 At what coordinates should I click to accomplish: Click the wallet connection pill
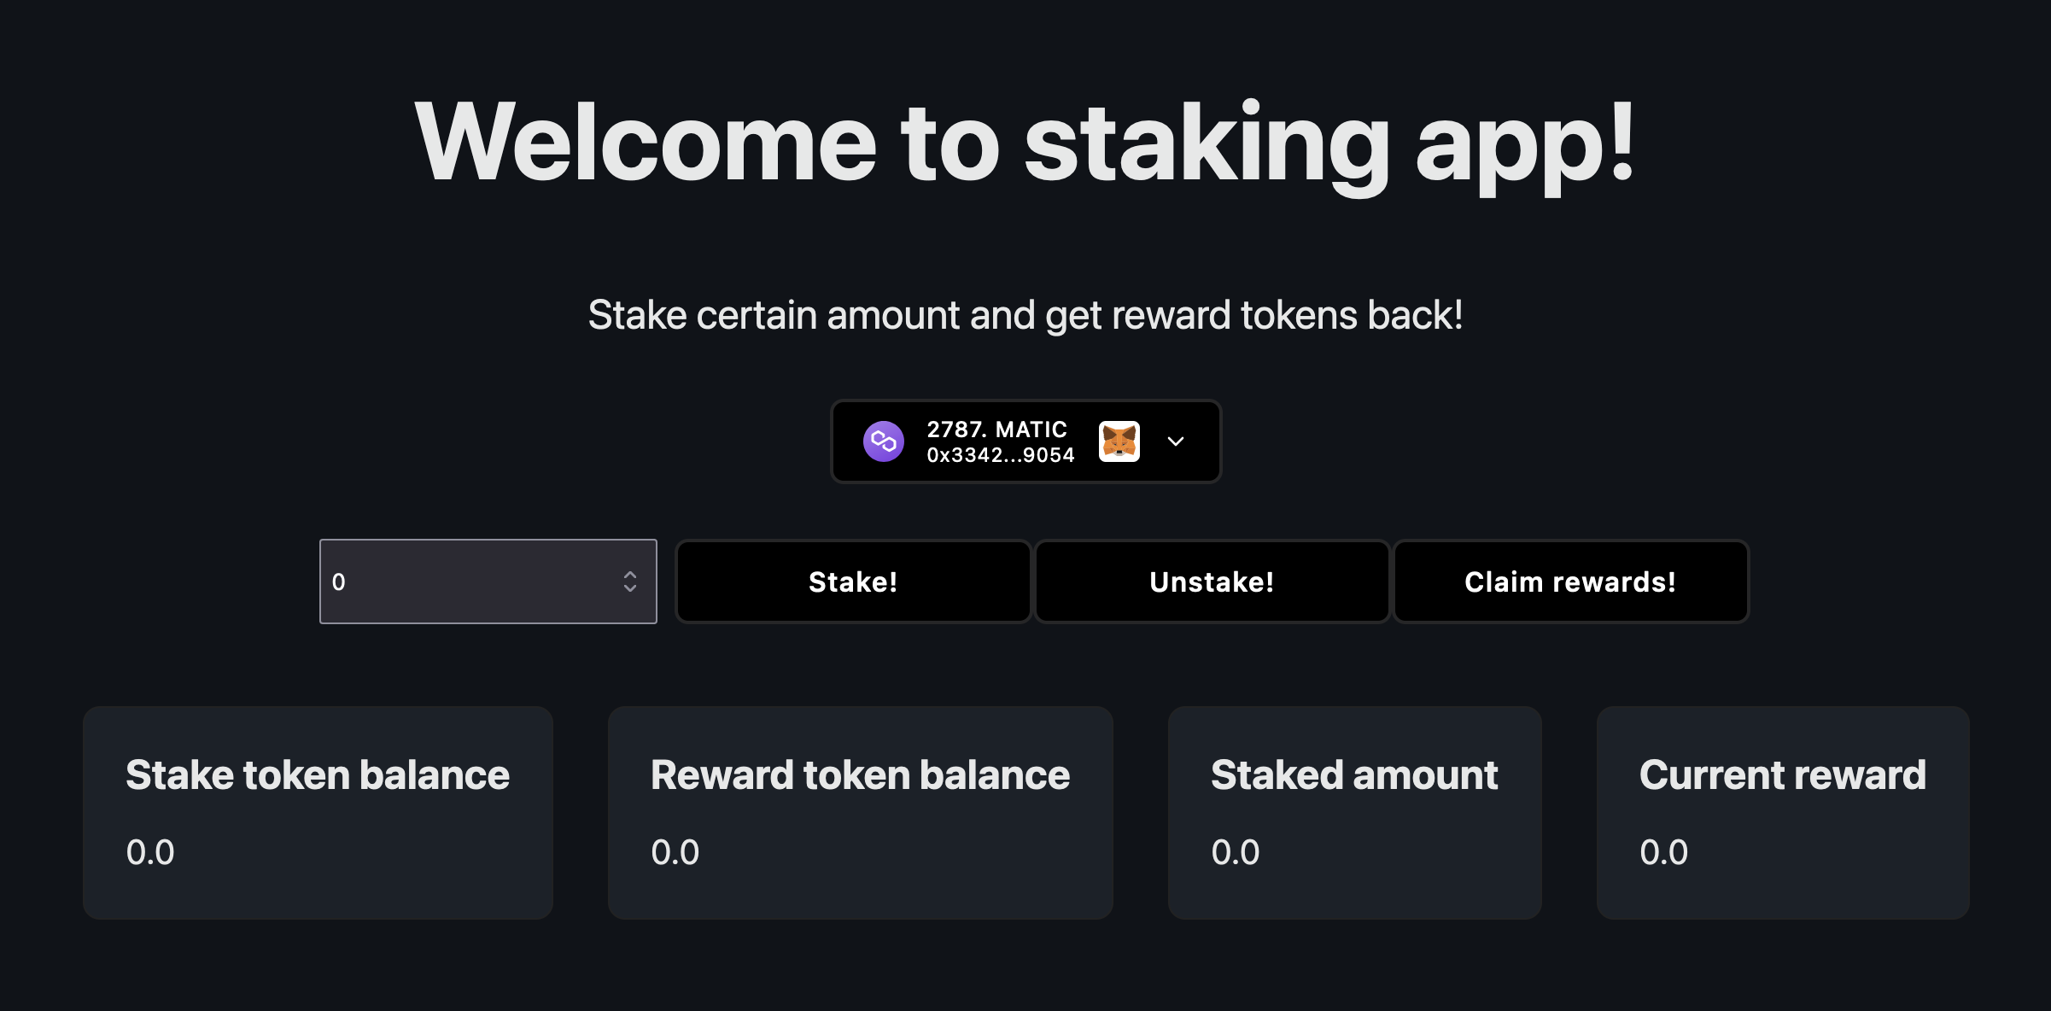point(1025,441)
